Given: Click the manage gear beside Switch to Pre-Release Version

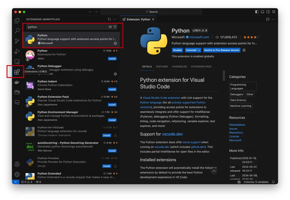Looking at the screenshot, I should click(x=244, y=50).
